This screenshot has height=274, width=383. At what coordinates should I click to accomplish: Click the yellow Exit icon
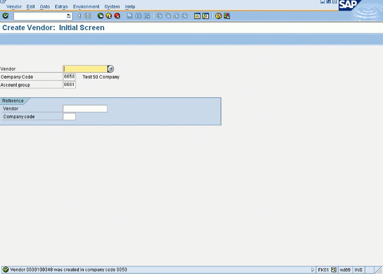109,16
